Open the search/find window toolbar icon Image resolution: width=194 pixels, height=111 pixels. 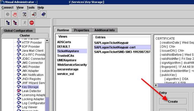[x=24, y=14]
